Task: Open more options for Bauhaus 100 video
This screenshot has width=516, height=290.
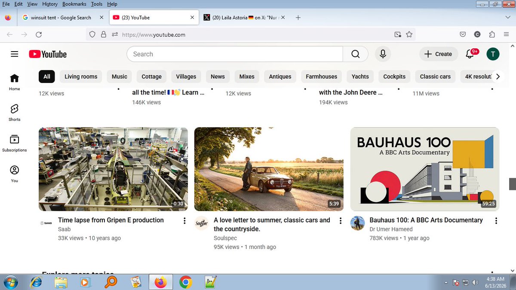Action: tap(496, 221)
